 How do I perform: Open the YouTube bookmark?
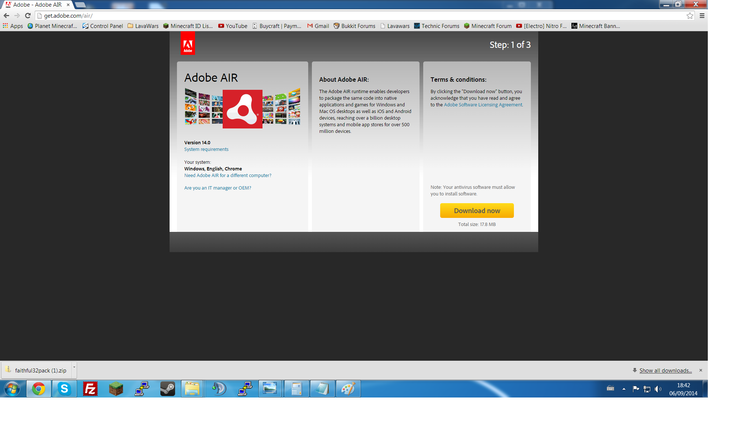[233, 26]
